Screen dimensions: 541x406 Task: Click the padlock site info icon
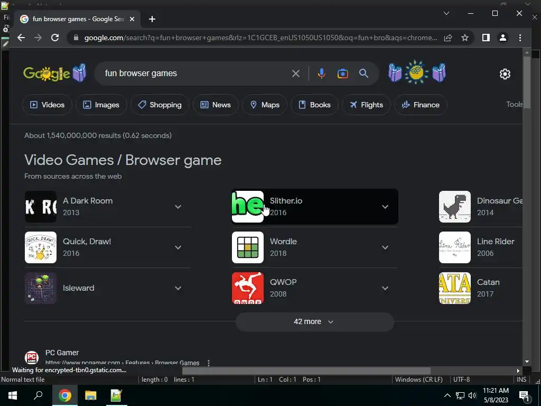click(x=76, y=38)
